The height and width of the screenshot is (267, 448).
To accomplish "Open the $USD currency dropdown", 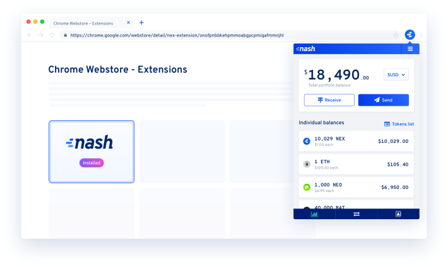I will click(396, 74).
